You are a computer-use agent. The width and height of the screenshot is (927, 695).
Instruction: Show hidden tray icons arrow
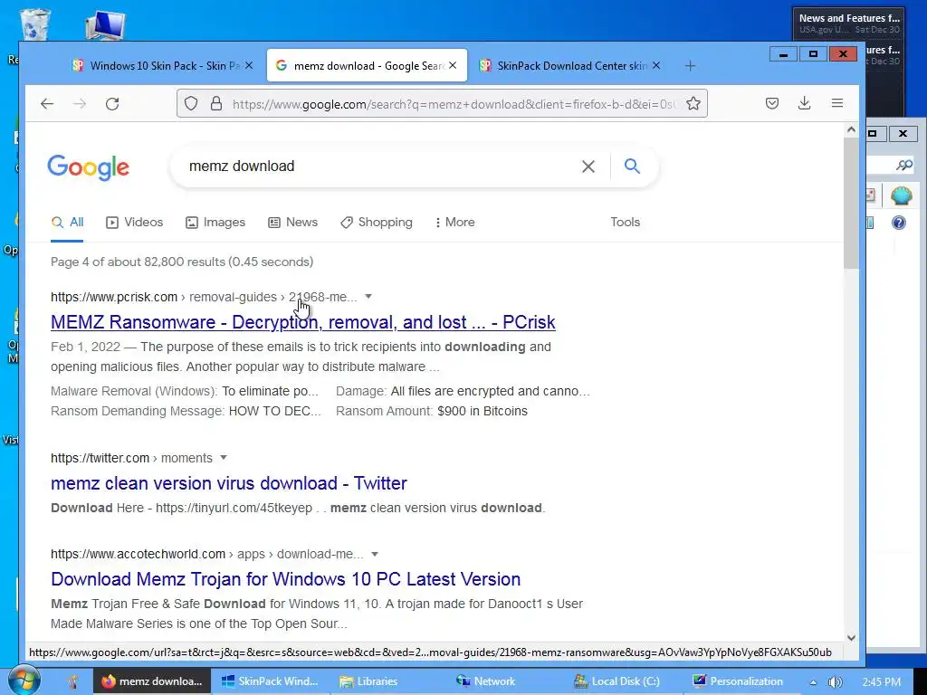tap(814, 682)
